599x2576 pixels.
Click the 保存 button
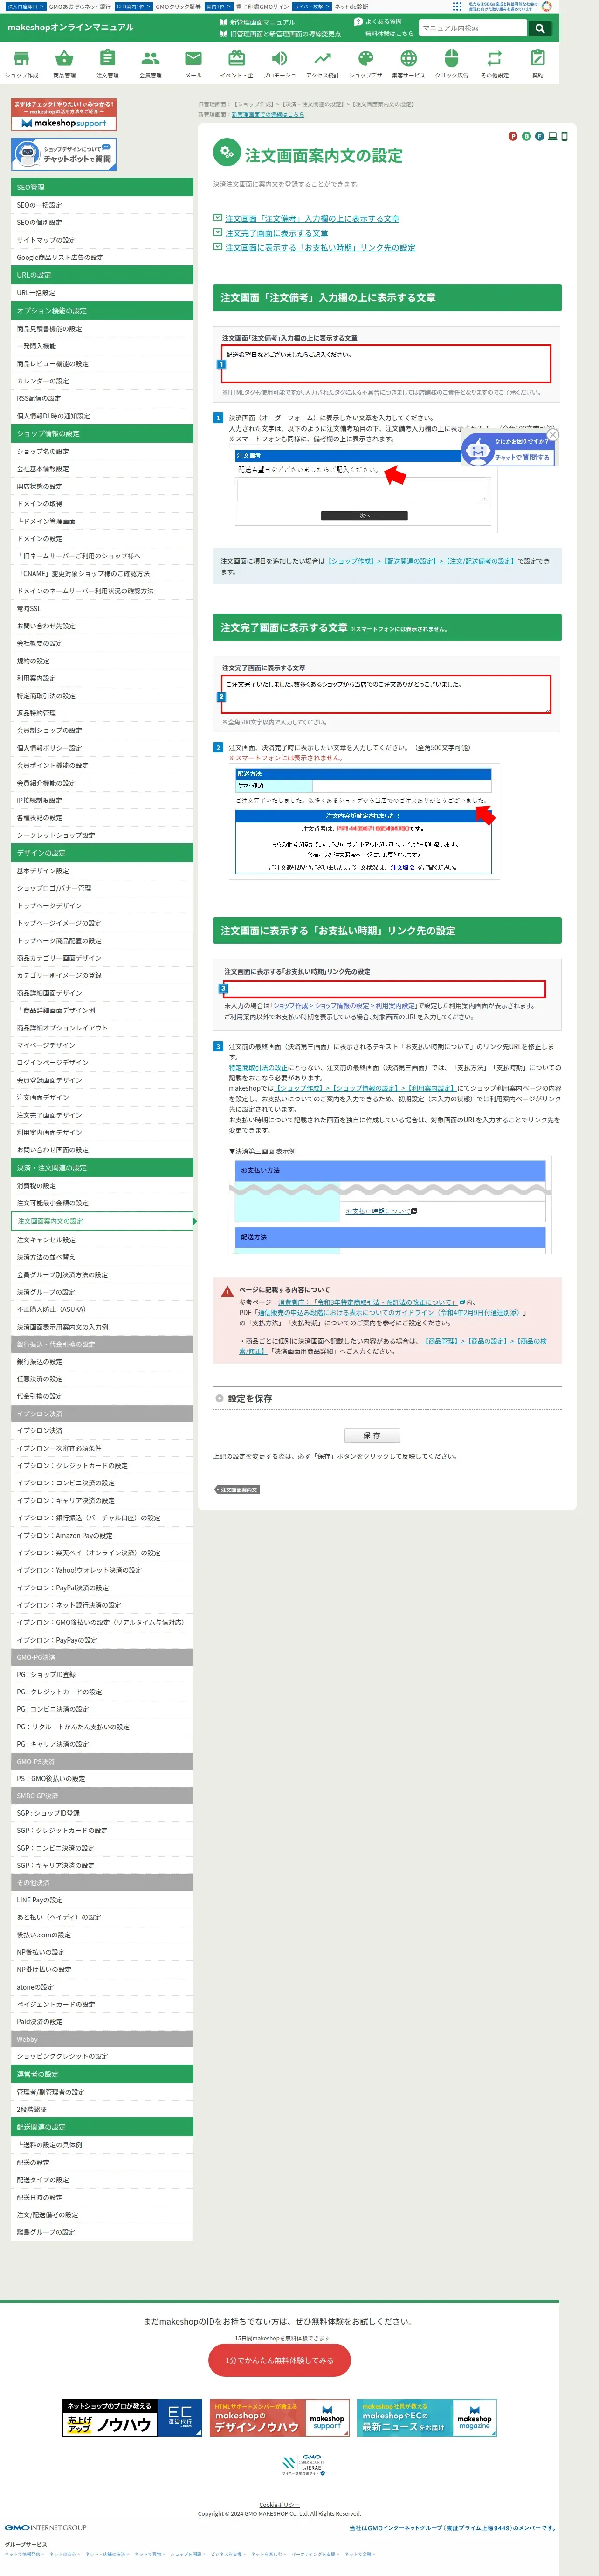point(372,1435)
